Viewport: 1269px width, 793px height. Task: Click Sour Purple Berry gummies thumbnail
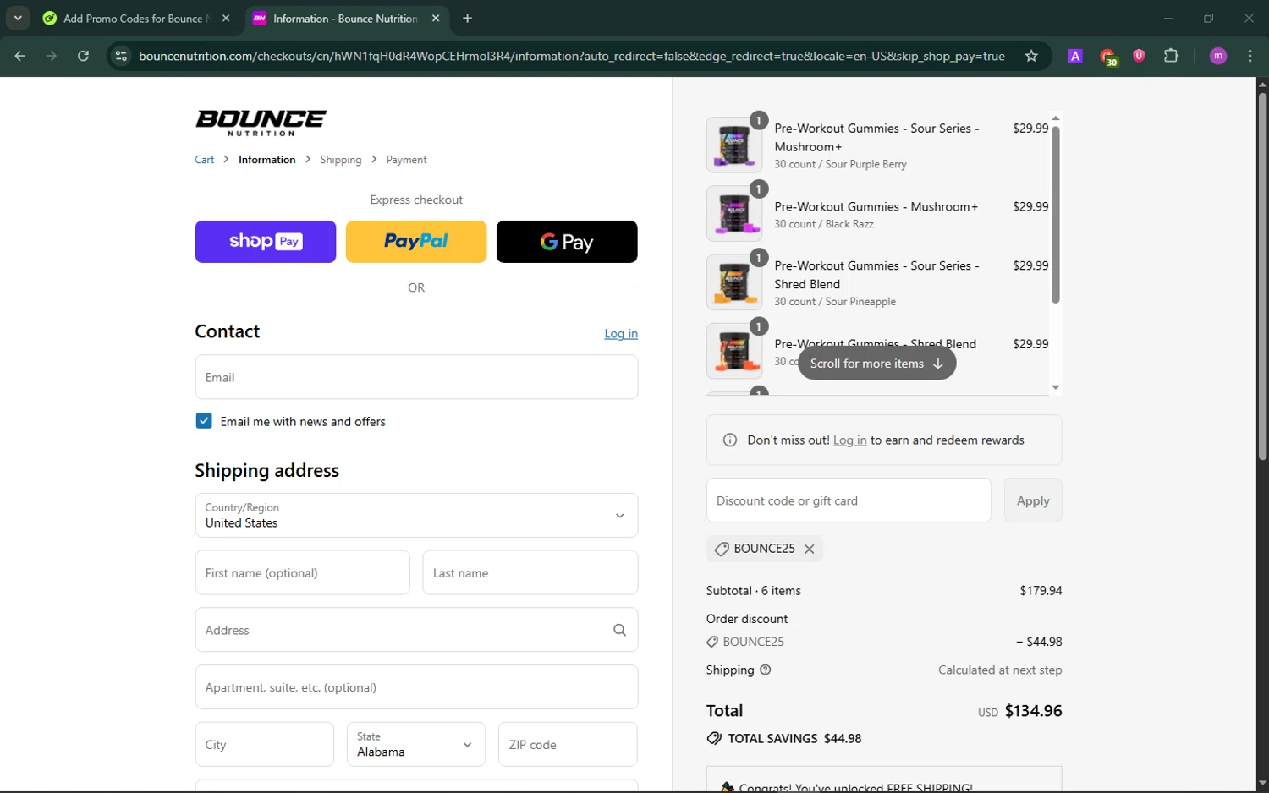[733, 145]
